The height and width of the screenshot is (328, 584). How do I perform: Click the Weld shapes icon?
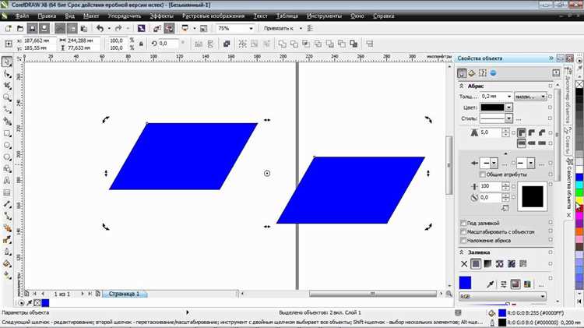pyautogui.click(x=283, y=44)
